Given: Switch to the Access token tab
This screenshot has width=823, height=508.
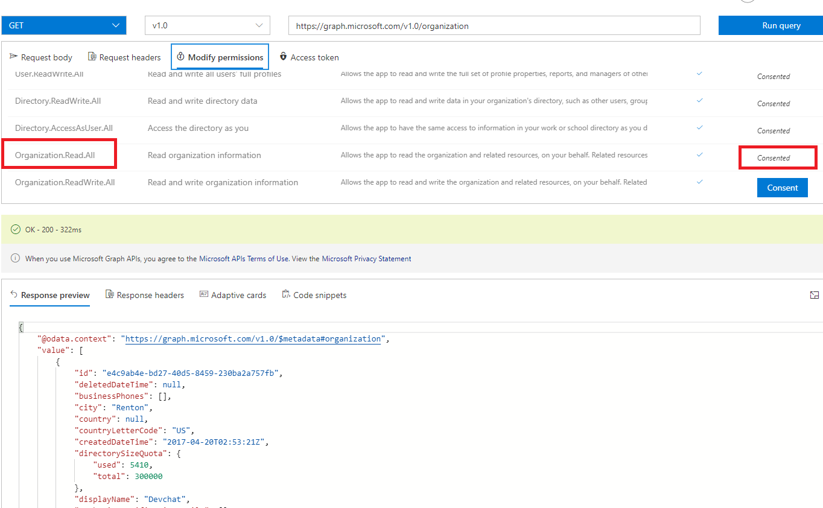Looking at the screenshot, I should coord(314,57).
